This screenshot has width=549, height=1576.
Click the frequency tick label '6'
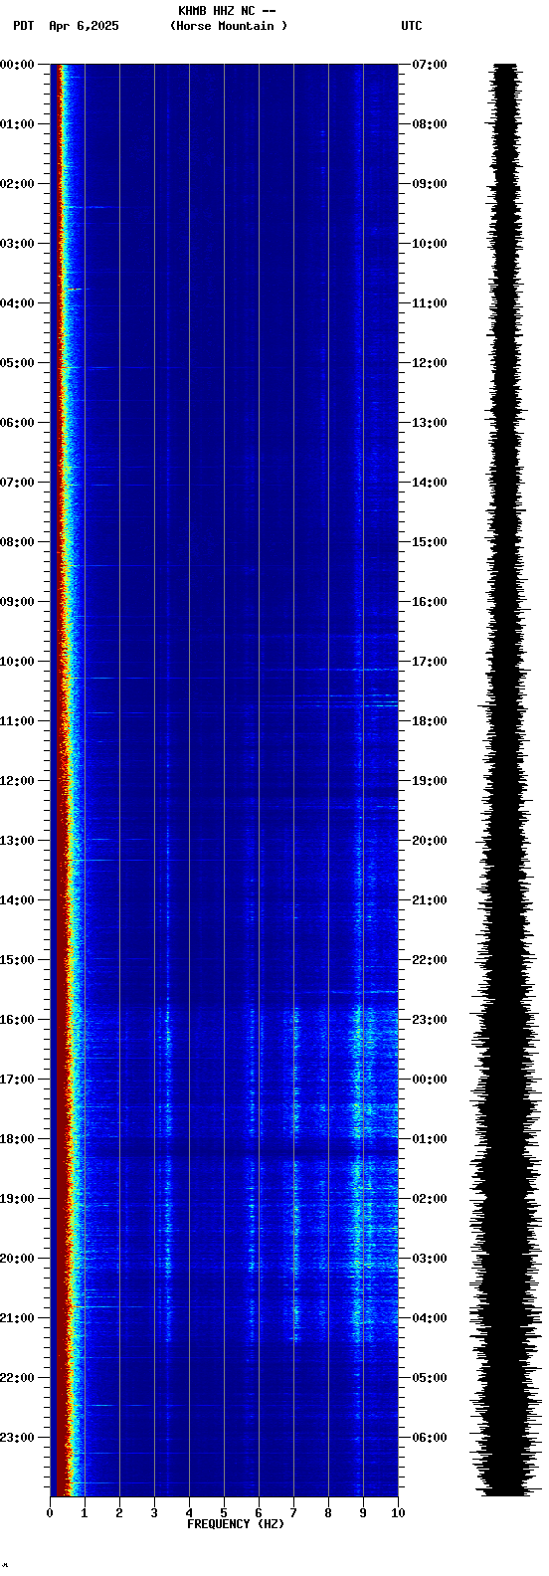(259, 1513)
